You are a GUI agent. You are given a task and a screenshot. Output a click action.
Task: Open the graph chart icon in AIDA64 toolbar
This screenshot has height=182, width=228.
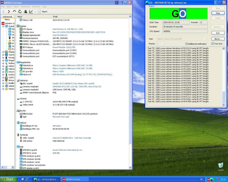tap(31, 12)
